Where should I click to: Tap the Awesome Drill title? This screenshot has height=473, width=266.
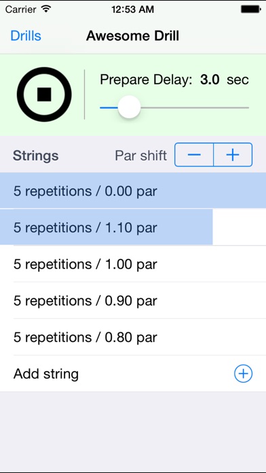pos(132,36)
